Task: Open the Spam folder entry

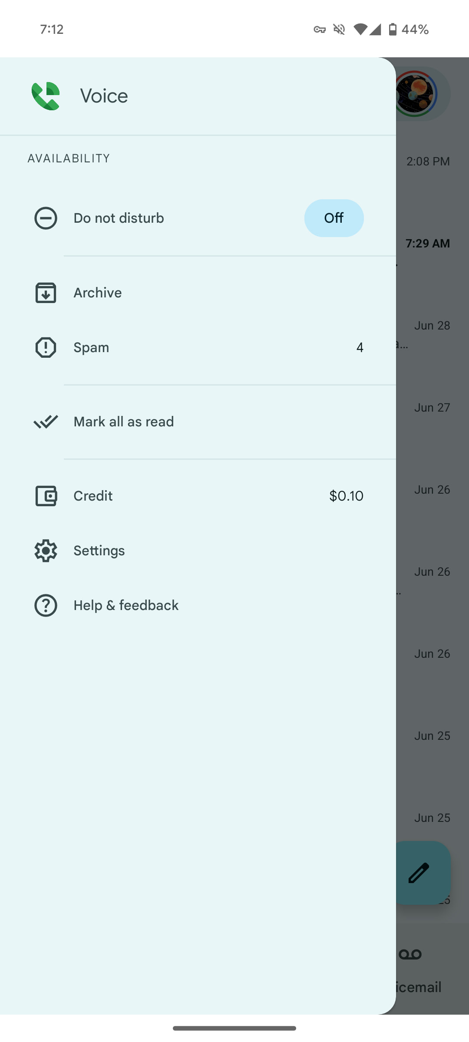Action: pyautogui.click(x=198, y=347)
